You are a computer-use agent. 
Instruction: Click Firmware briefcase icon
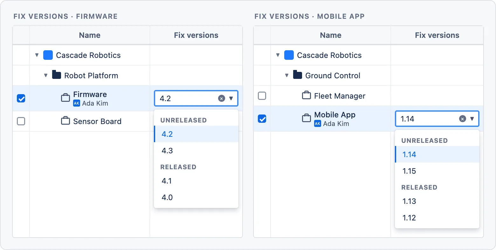(65, 98)
